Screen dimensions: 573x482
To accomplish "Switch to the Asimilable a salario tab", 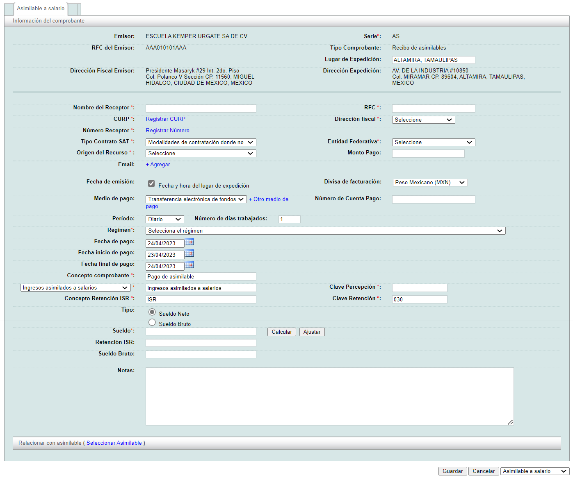I will 40,9.
